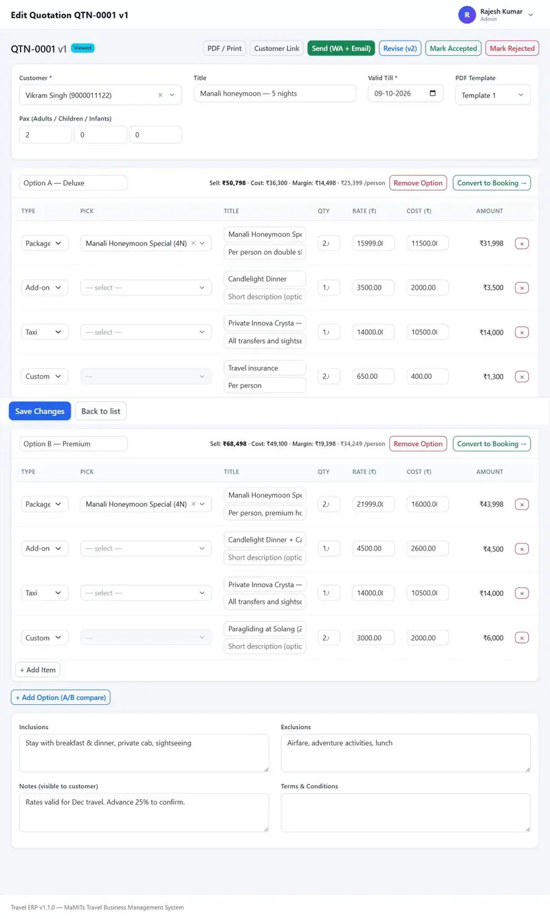
Task: Go Back to list
Action: tap(101, 411)
